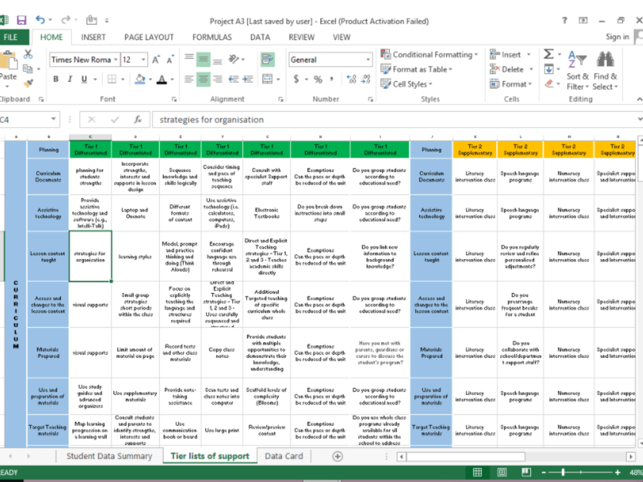Image resolution: width=643 pixels, height=482 pixels.
Task: Switch to the REVIEW tab
Action: pyautogui.click(x=302, y=37)
